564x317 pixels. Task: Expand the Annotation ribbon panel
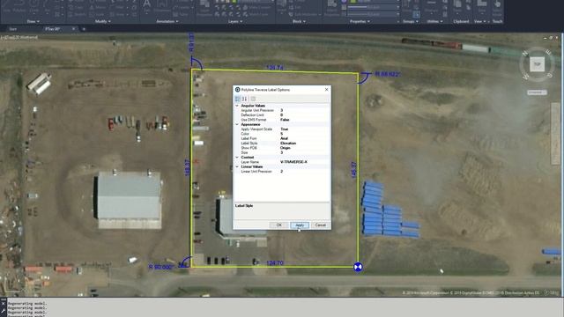pyautogui.click(x=167, y=21)
